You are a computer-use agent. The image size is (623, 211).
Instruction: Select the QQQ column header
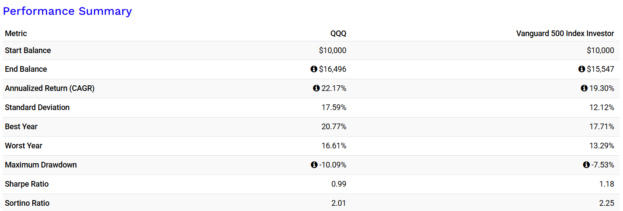[338, 33]
